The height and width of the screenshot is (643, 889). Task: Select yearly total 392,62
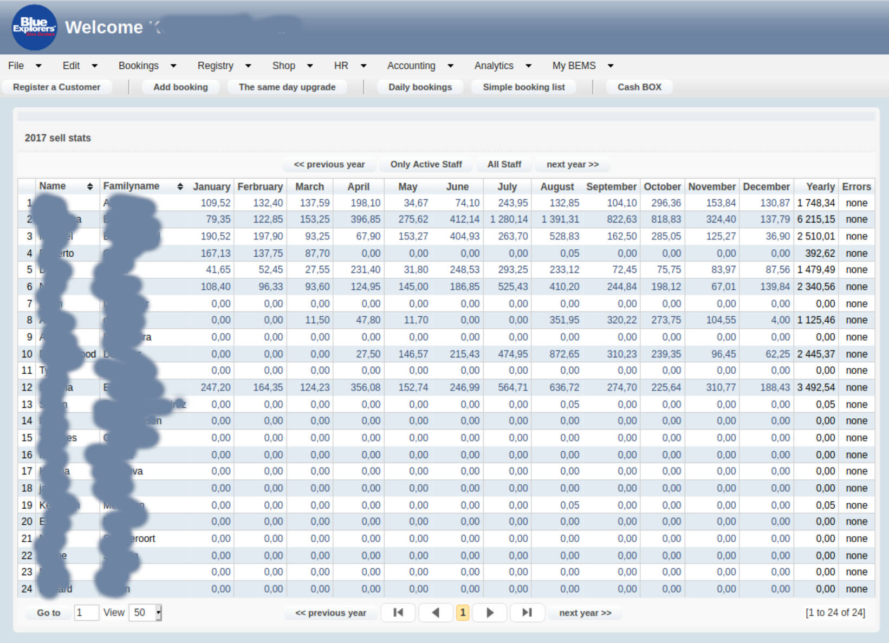coord(820,253)
